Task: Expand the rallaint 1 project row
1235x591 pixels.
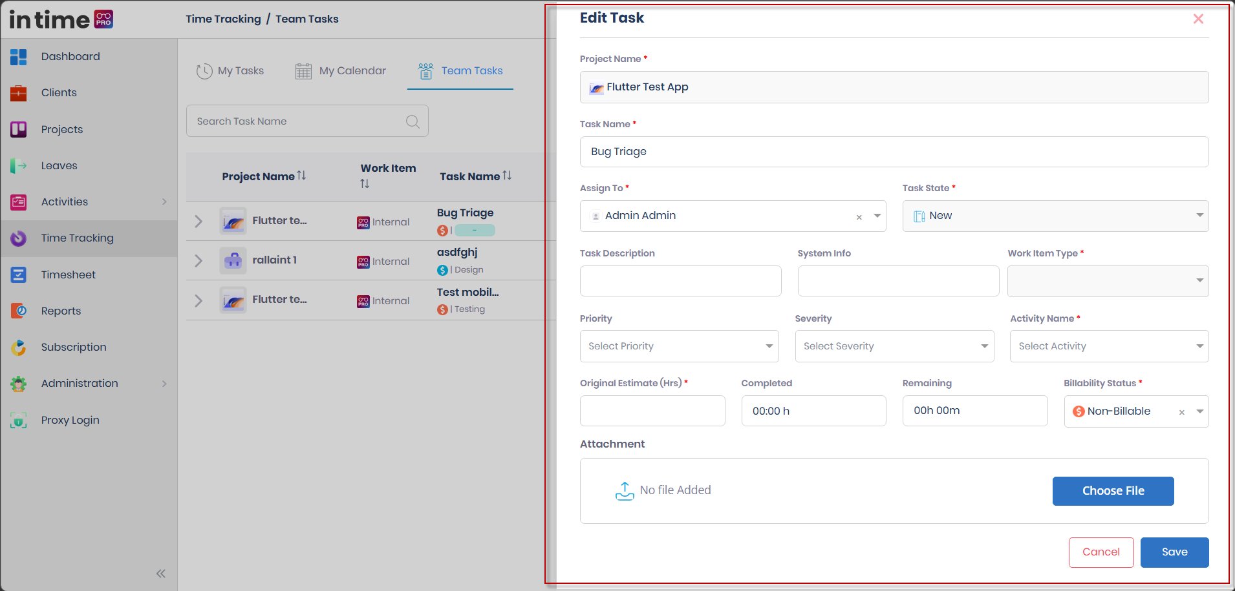Action: tap(199, 261)
